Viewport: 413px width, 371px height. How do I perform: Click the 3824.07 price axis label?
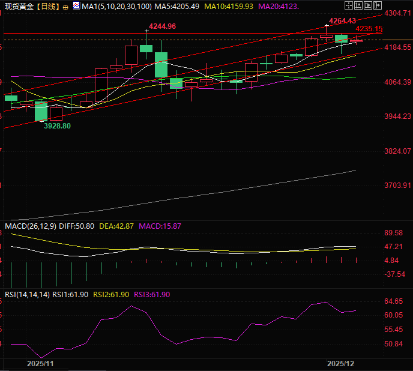coord(397,151)
